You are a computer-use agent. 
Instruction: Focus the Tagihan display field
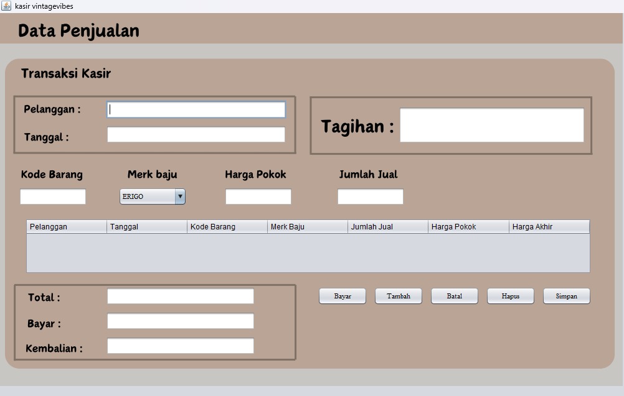[491, 124]
